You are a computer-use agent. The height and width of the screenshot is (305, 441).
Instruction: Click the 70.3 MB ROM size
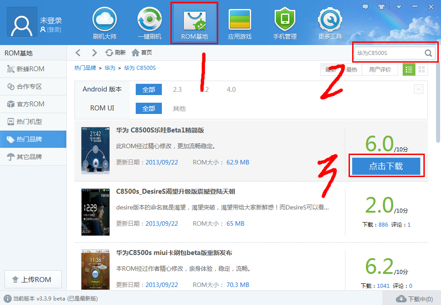pos(238,285)
